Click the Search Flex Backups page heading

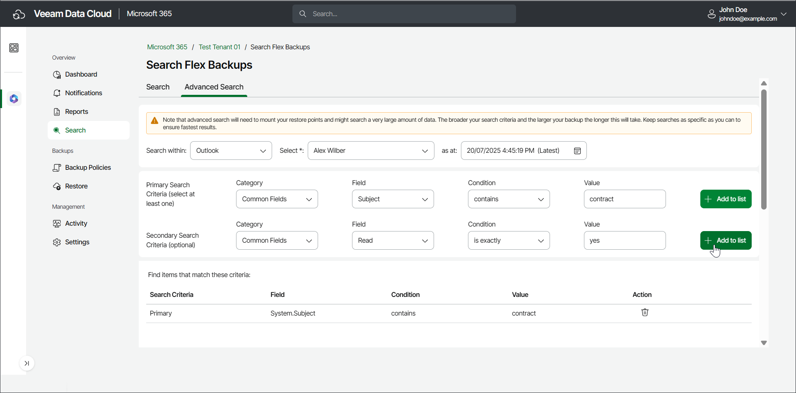(199, 65)
